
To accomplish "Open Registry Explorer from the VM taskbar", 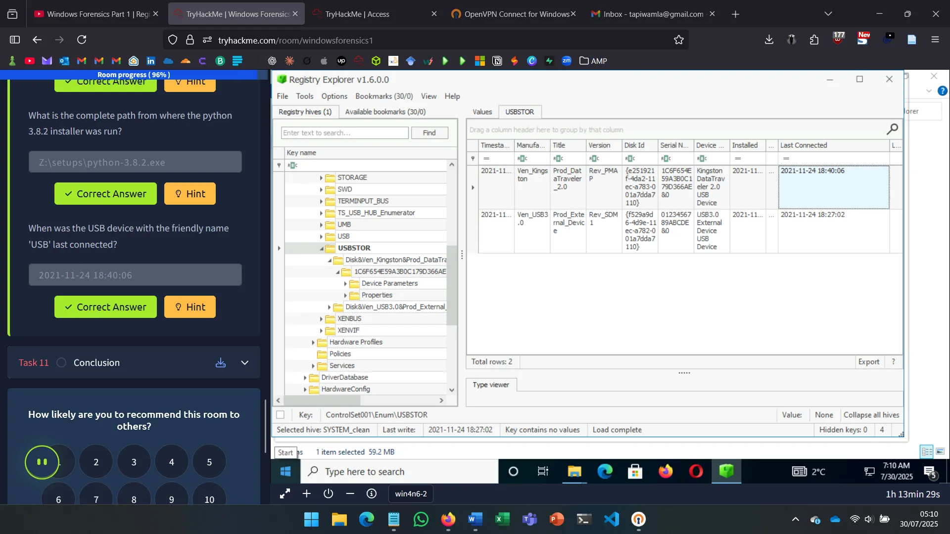I will pos(726,471).
